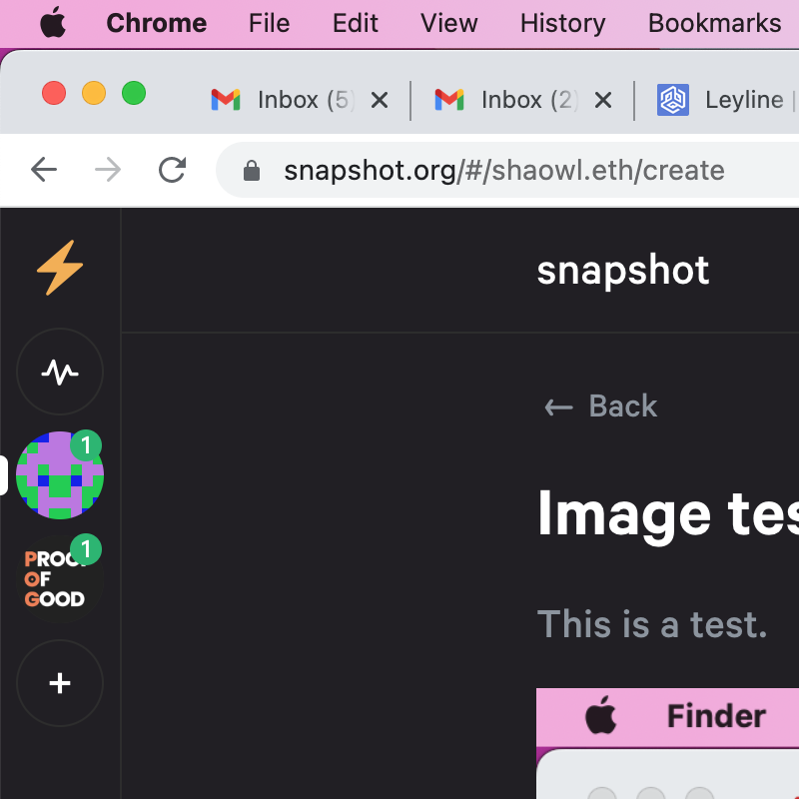Image resolution: width=799 pixels, height=799 pixels.
Task: Click the browser back arrow
Action: 44,170
